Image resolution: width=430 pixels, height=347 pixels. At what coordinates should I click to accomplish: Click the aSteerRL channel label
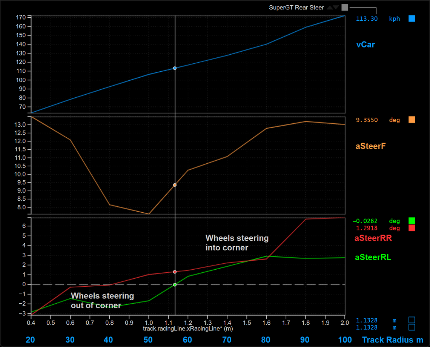[x=373, y=257]
